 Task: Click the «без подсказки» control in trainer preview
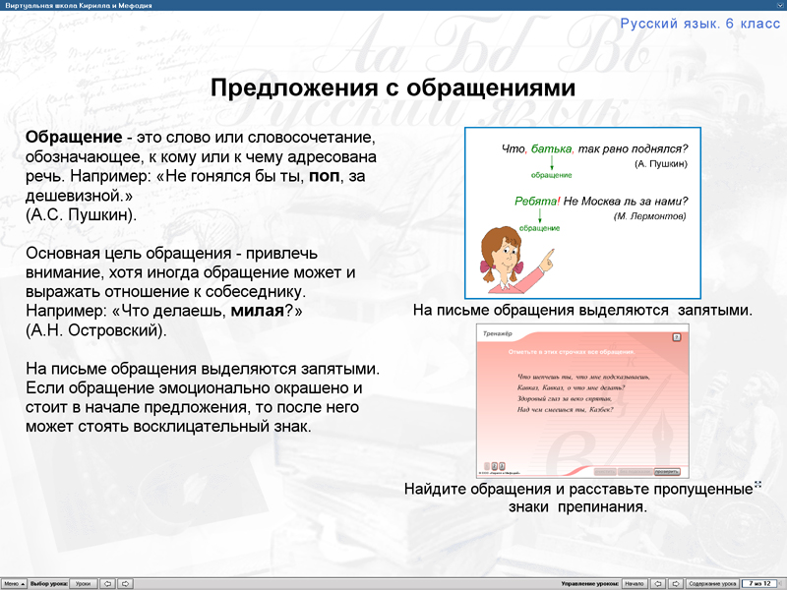636,470
